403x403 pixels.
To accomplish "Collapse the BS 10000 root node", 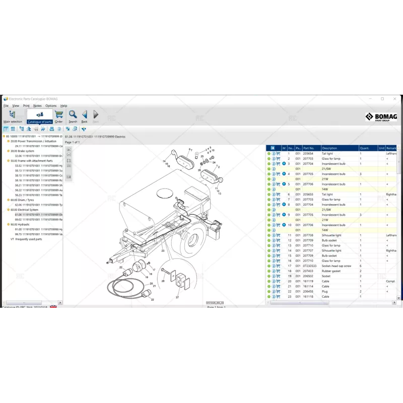I will coord(5,136).
